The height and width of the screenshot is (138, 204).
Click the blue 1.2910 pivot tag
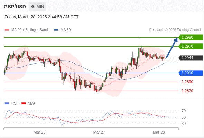(x=191, y=73)
